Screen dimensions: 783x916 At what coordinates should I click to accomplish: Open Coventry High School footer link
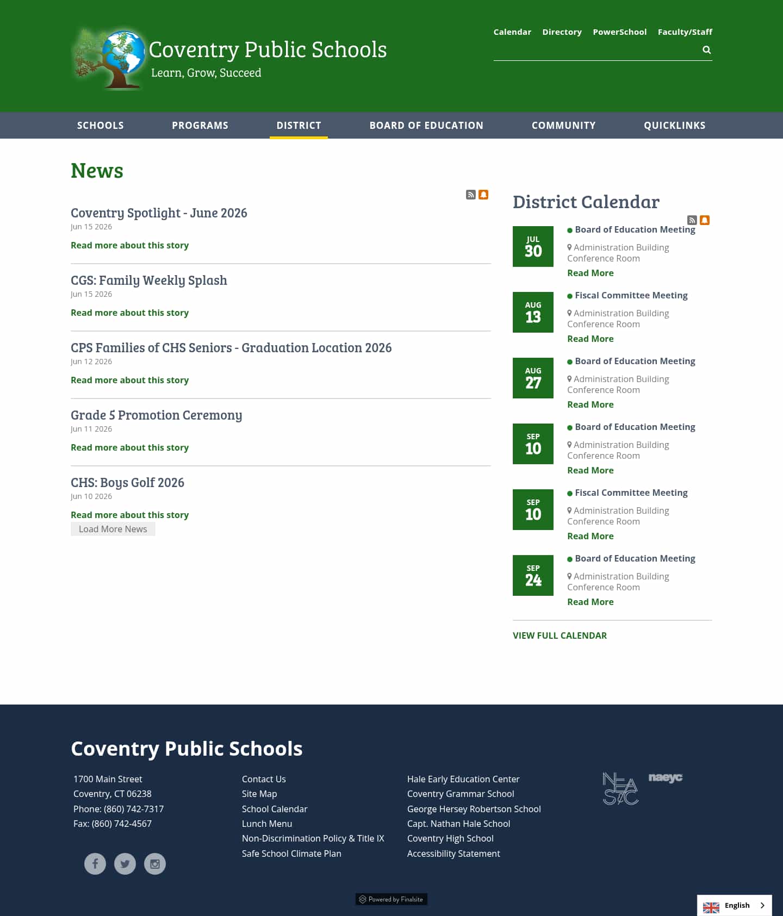click(x=450, y=838)
